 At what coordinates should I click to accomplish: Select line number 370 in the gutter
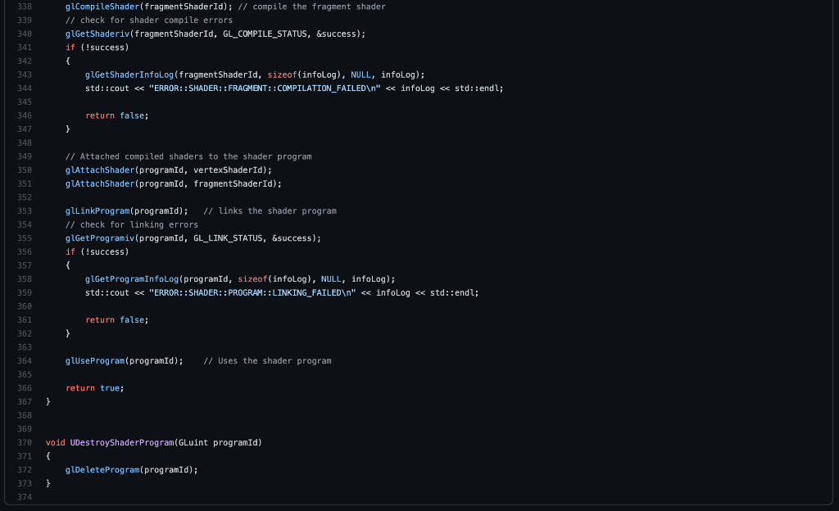pos(25,442)
